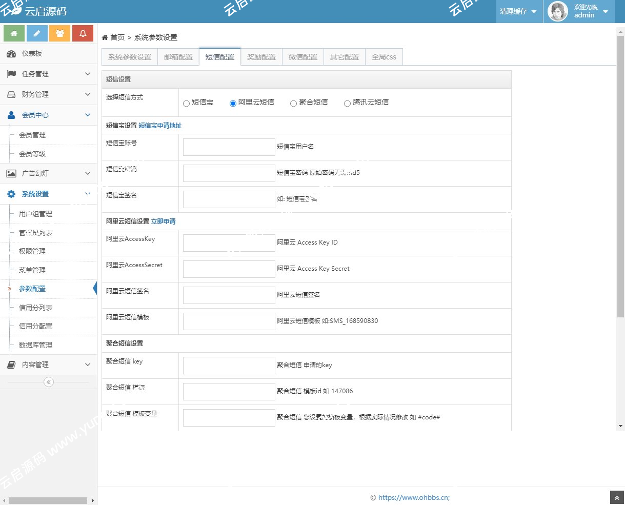Click the 阿里云AccessKey input field
Viewport: 625px width, 505px height.
(x=229, y=243)
